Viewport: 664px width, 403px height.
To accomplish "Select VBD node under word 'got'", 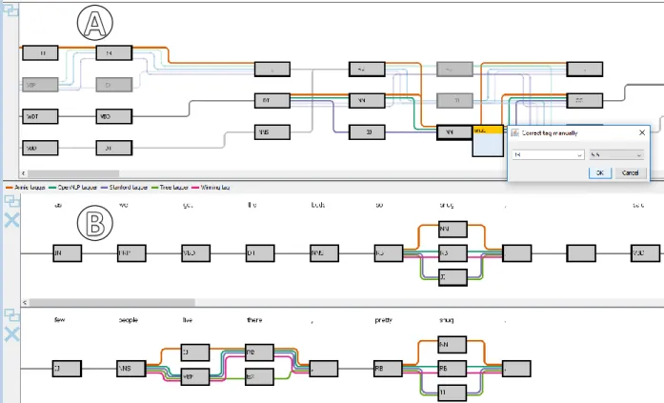I will pyautogui.click(x=195, y=253).
